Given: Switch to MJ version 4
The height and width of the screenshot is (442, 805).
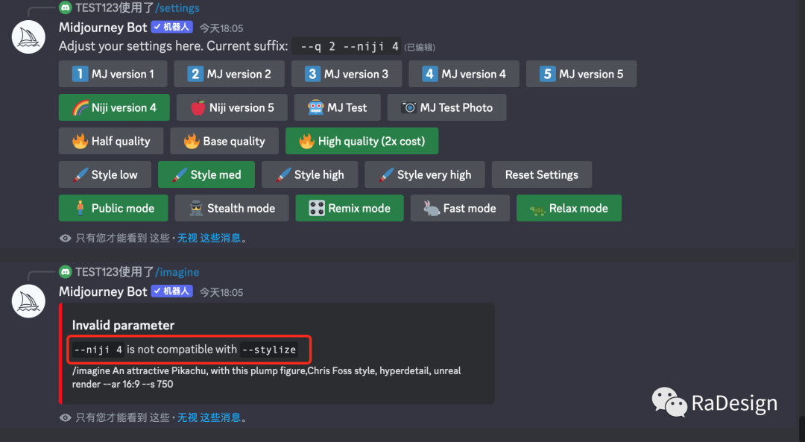Looking at the screenshot, I should tap(464, 74).
